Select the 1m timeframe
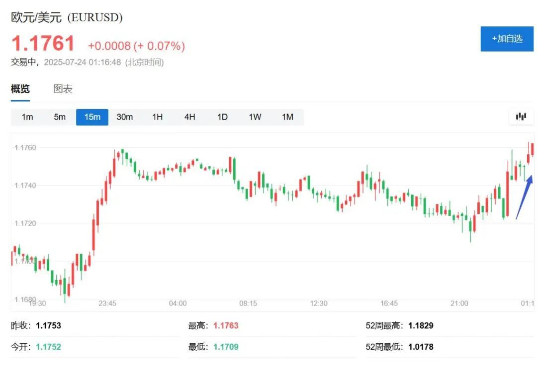The height and width of the screenshot is (371, 537). point(27,117)
